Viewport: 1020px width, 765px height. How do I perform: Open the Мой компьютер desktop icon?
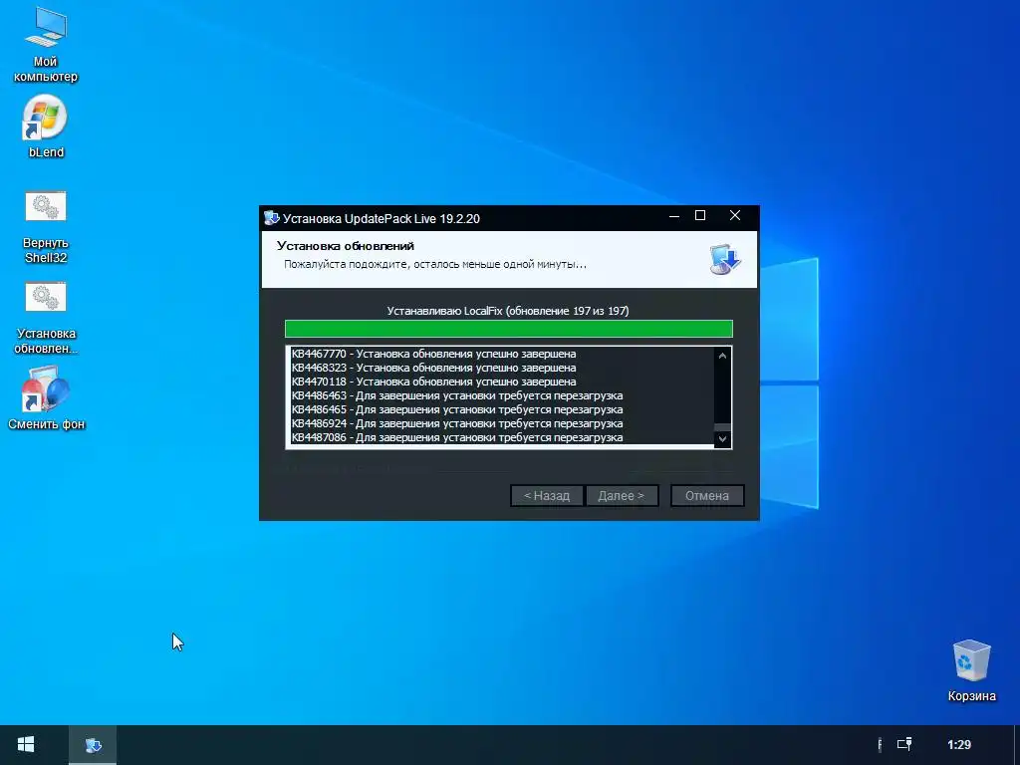46,44
